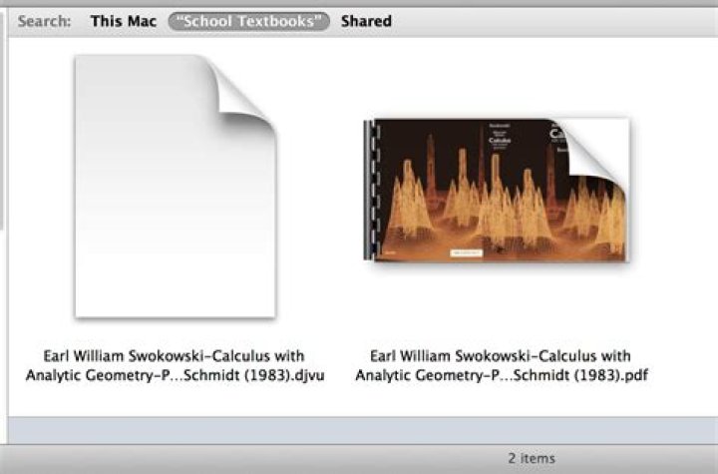Click empty white space between the two files
Screen dimensions: 718x474
coord(320,193)
